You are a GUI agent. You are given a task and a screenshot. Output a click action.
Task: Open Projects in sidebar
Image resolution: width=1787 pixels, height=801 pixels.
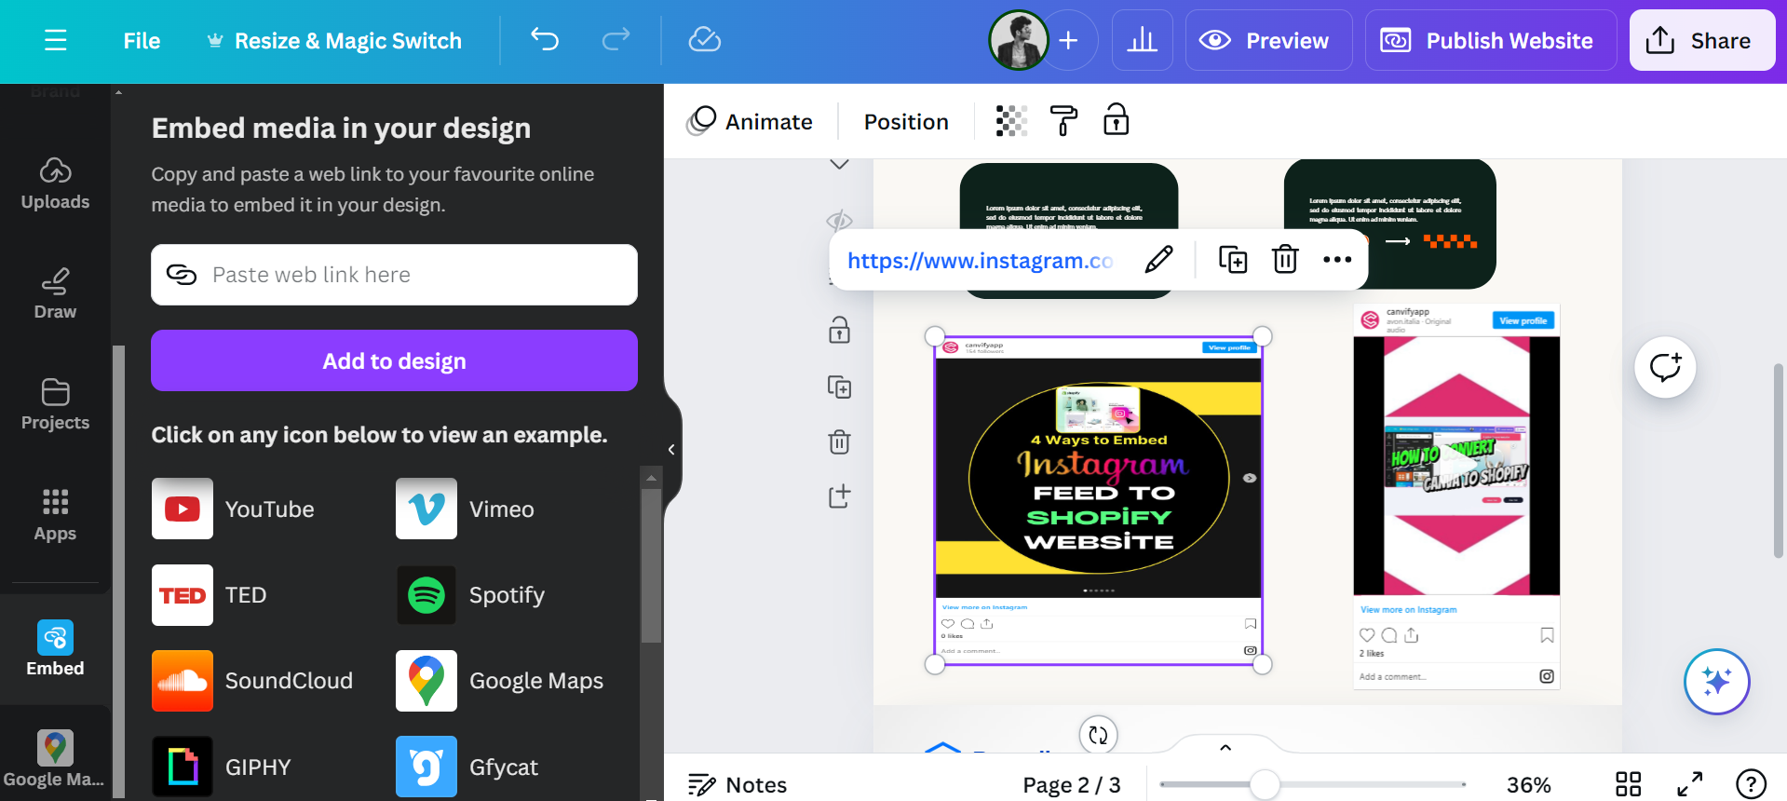55,404
